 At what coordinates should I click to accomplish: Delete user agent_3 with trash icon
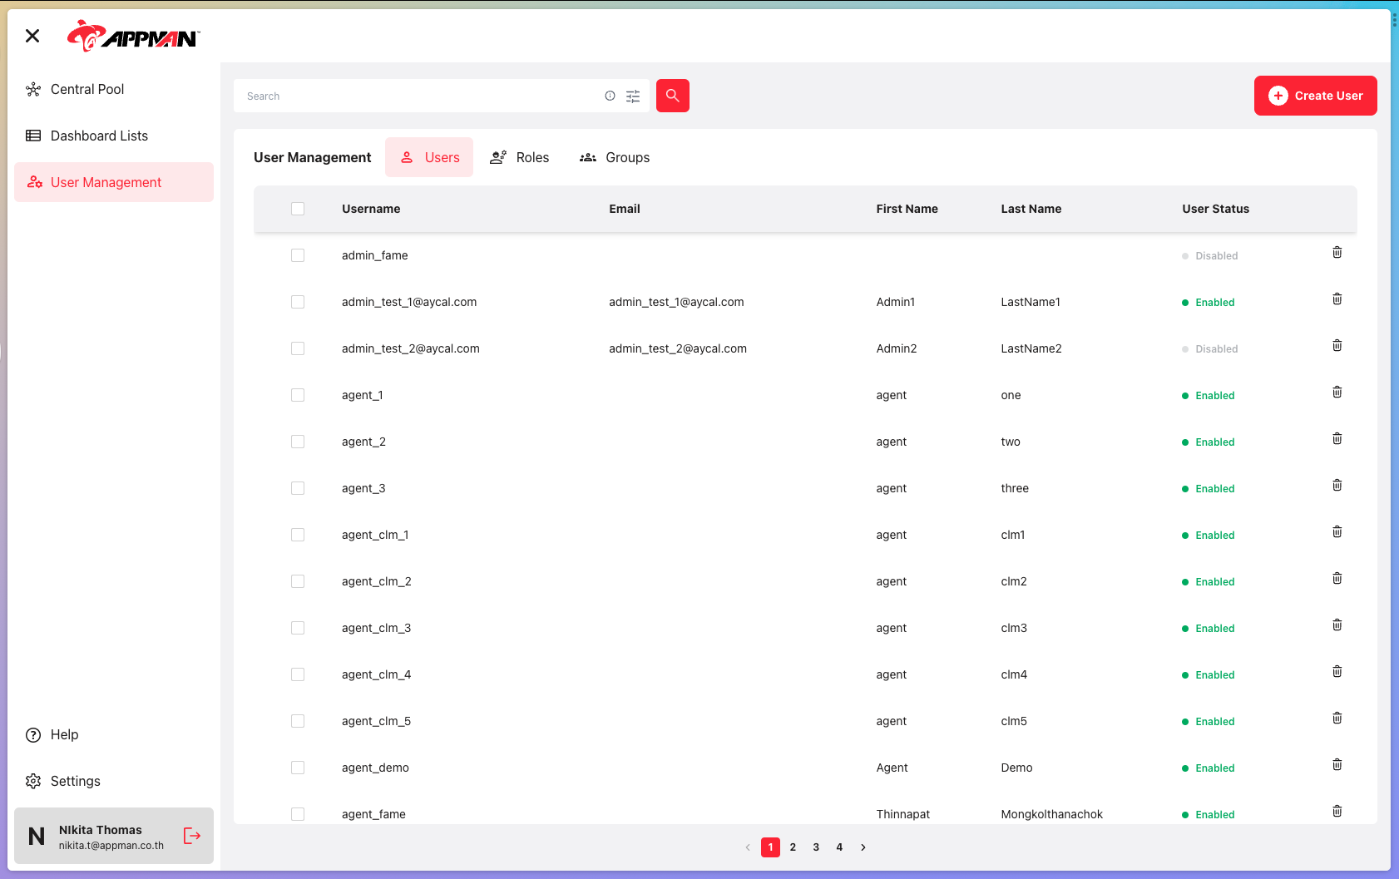(1337, 485)
